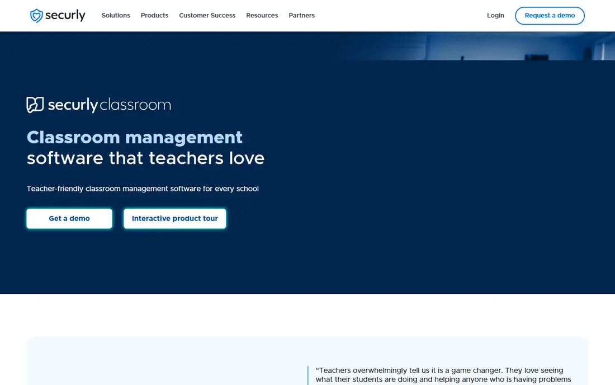The height and width of the screenshot is (385, 615).
Task: Open the Resources menu
Action: click(262, 15)
